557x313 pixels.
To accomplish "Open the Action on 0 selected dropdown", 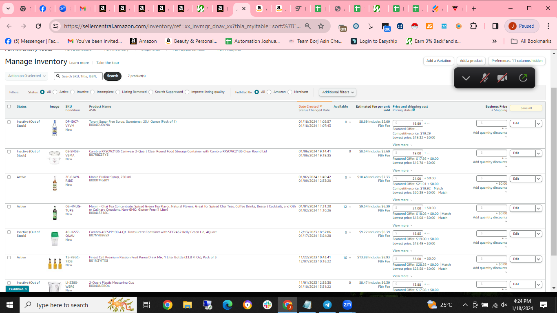I will [27, 76].
